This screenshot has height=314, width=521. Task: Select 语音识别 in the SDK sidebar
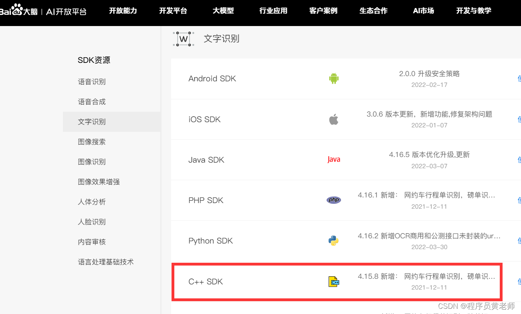(92, 82)
